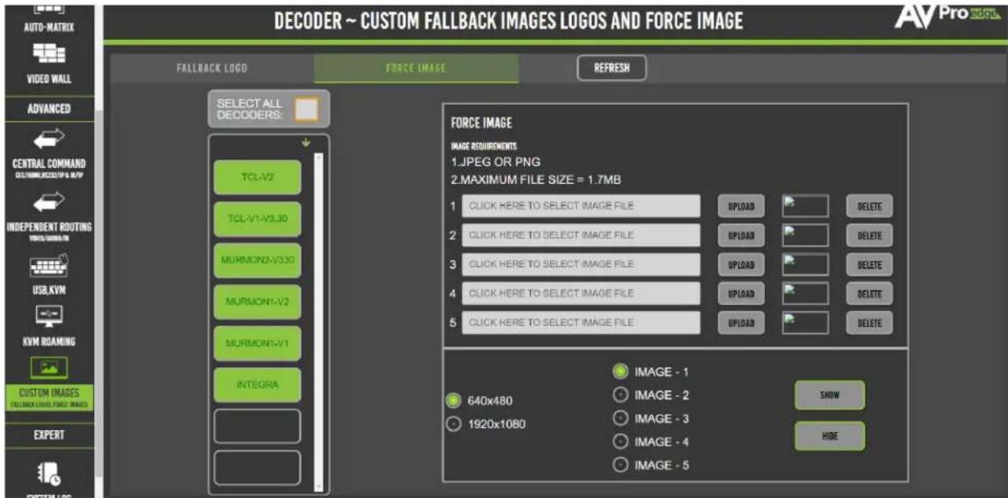1008x498 pixels.
Task: Click the slot 5 image file field
Action: coord(580,322)
